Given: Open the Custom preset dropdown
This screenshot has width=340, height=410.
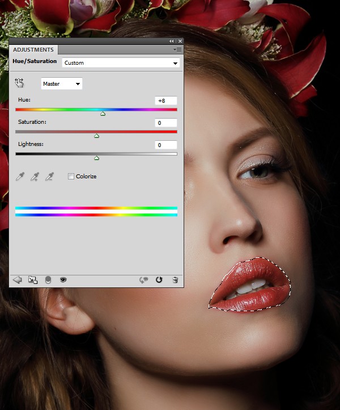Looking at the screenshot, I should [121, 62].
